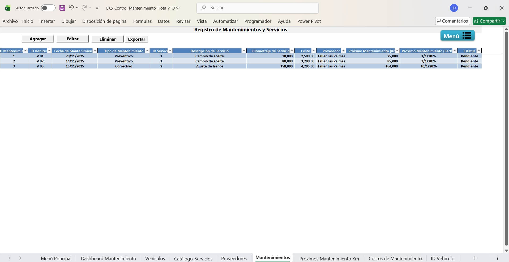Switch to the ID Vehiculo sheet

[x=443, y=259]
